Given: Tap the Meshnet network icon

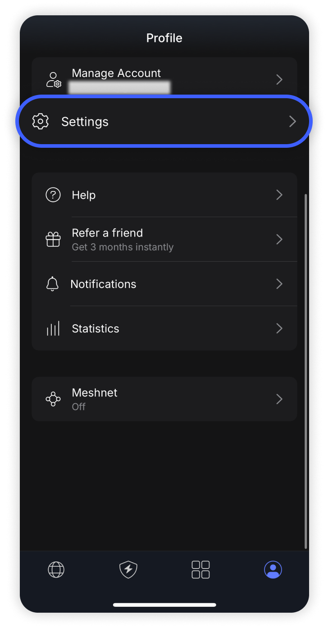Looking at the screenshot, I should coord(53,399).
